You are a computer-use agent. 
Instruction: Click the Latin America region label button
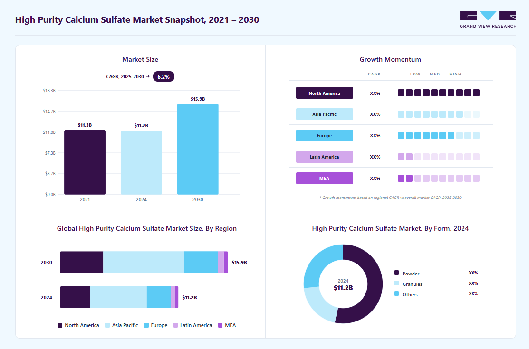coord(325,157)
